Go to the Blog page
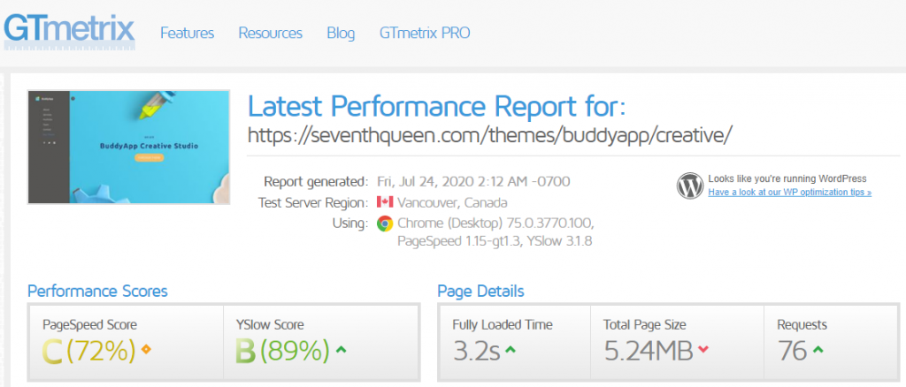The width and height of the screenshot is (906, 387). click(341, 34)
